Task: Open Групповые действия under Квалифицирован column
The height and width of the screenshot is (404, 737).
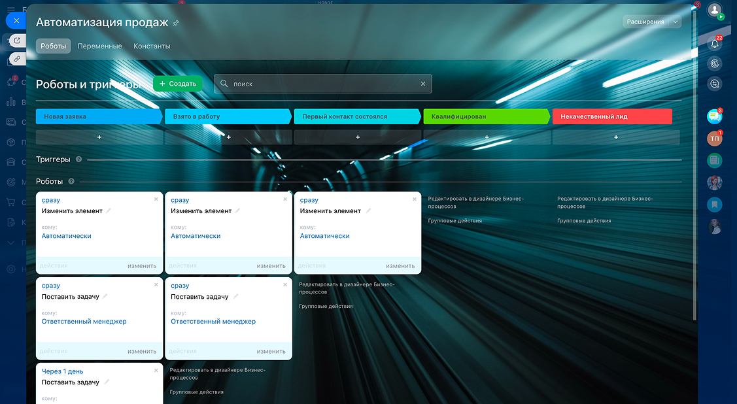Action: (x=455, y=221)
